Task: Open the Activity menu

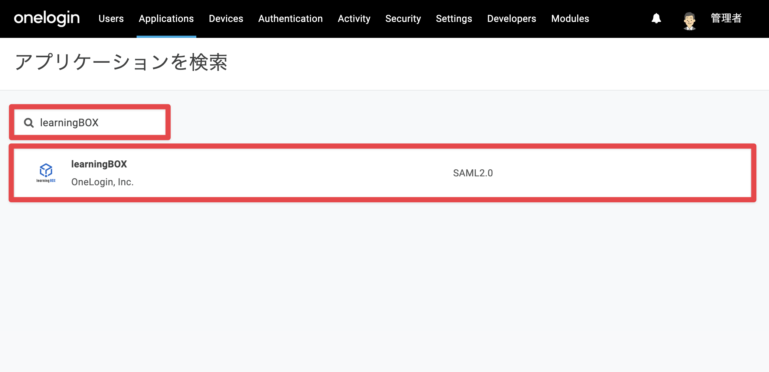Action: pos(354,19)
